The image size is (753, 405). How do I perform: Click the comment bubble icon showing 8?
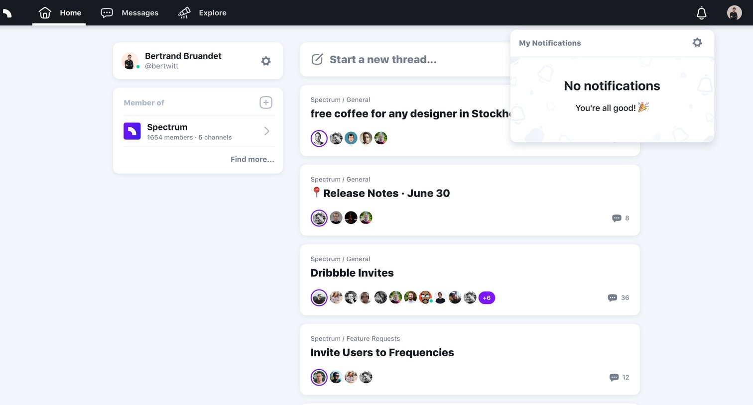617,218
